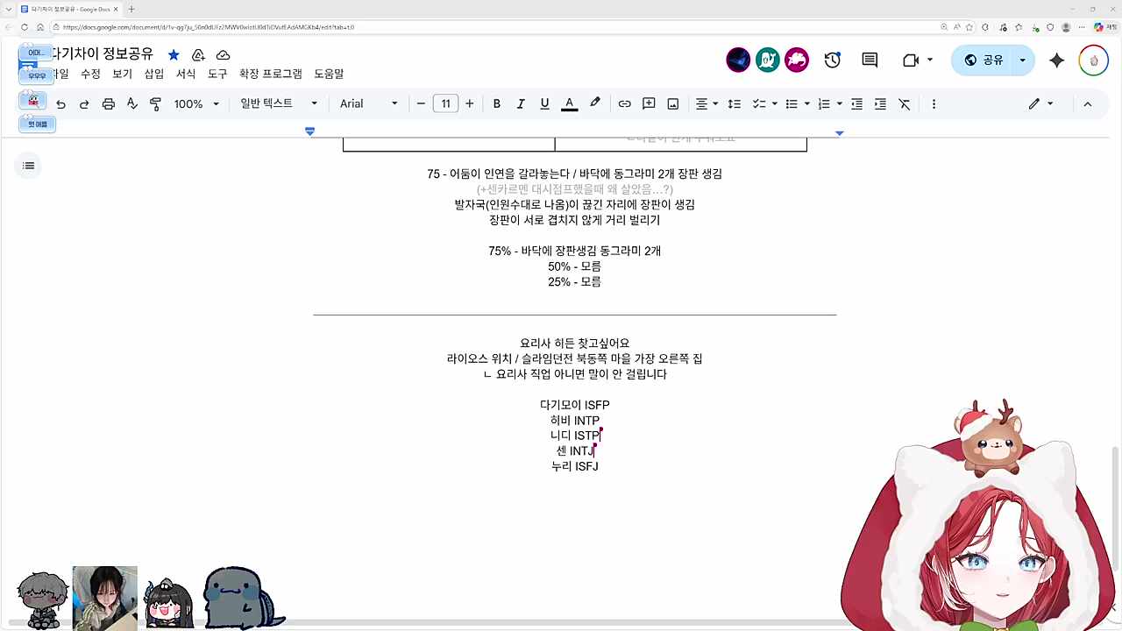
Task: Open the text color swatch
Action: coord(569,103)
